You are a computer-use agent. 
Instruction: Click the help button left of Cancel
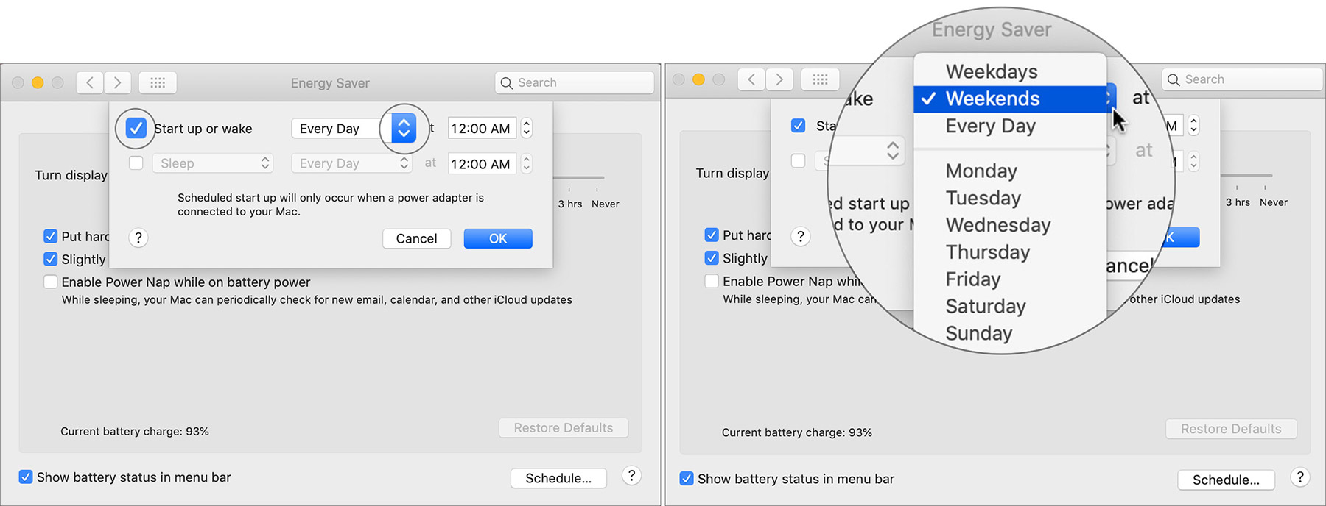138,238
